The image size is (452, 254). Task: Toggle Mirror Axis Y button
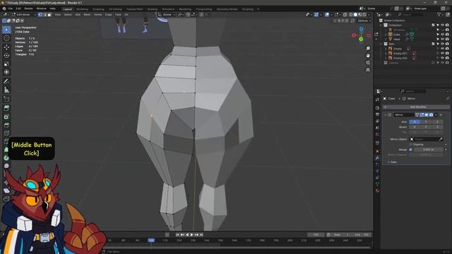coord(426,122)
